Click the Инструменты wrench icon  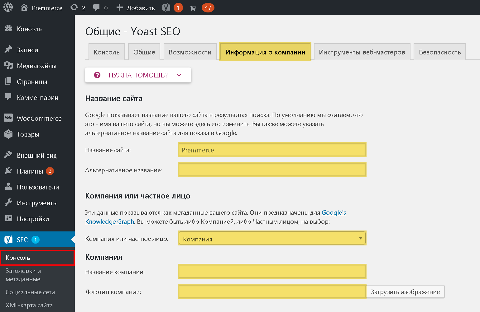coord(8,202)
